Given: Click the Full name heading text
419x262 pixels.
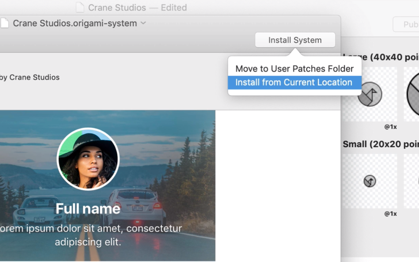Looking at the screenshot, I should [x=88, y=209].
